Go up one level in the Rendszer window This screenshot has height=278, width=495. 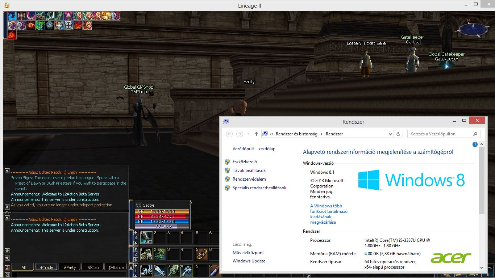(x=257, y=134)
